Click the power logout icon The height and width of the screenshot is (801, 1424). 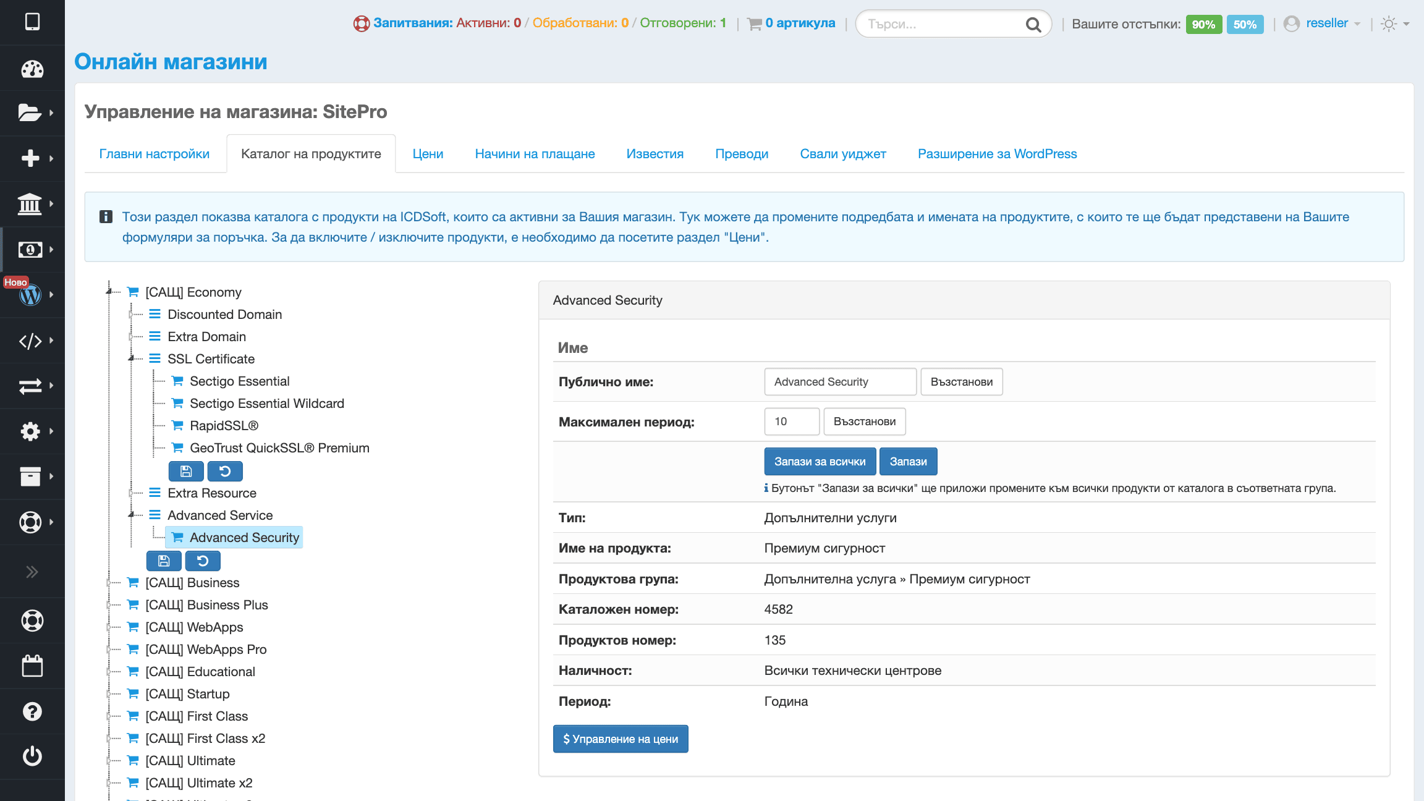[x=32, y=756]
